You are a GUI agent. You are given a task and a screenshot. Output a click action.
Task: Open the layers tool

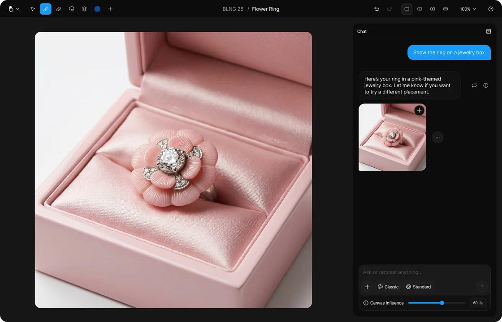click(84, 9)
